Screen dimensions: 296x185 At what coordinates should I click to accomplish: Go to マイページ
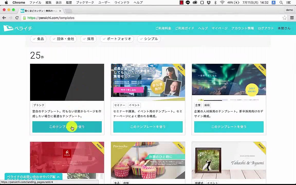tap(219, 28)
